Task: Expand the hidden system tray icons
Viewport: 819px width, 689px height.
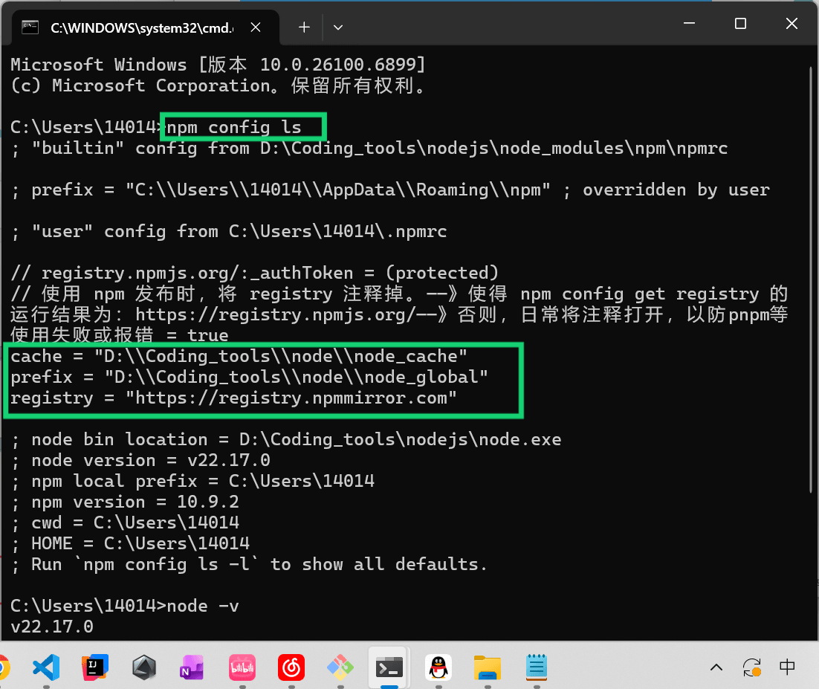Action: click(716, 667)
